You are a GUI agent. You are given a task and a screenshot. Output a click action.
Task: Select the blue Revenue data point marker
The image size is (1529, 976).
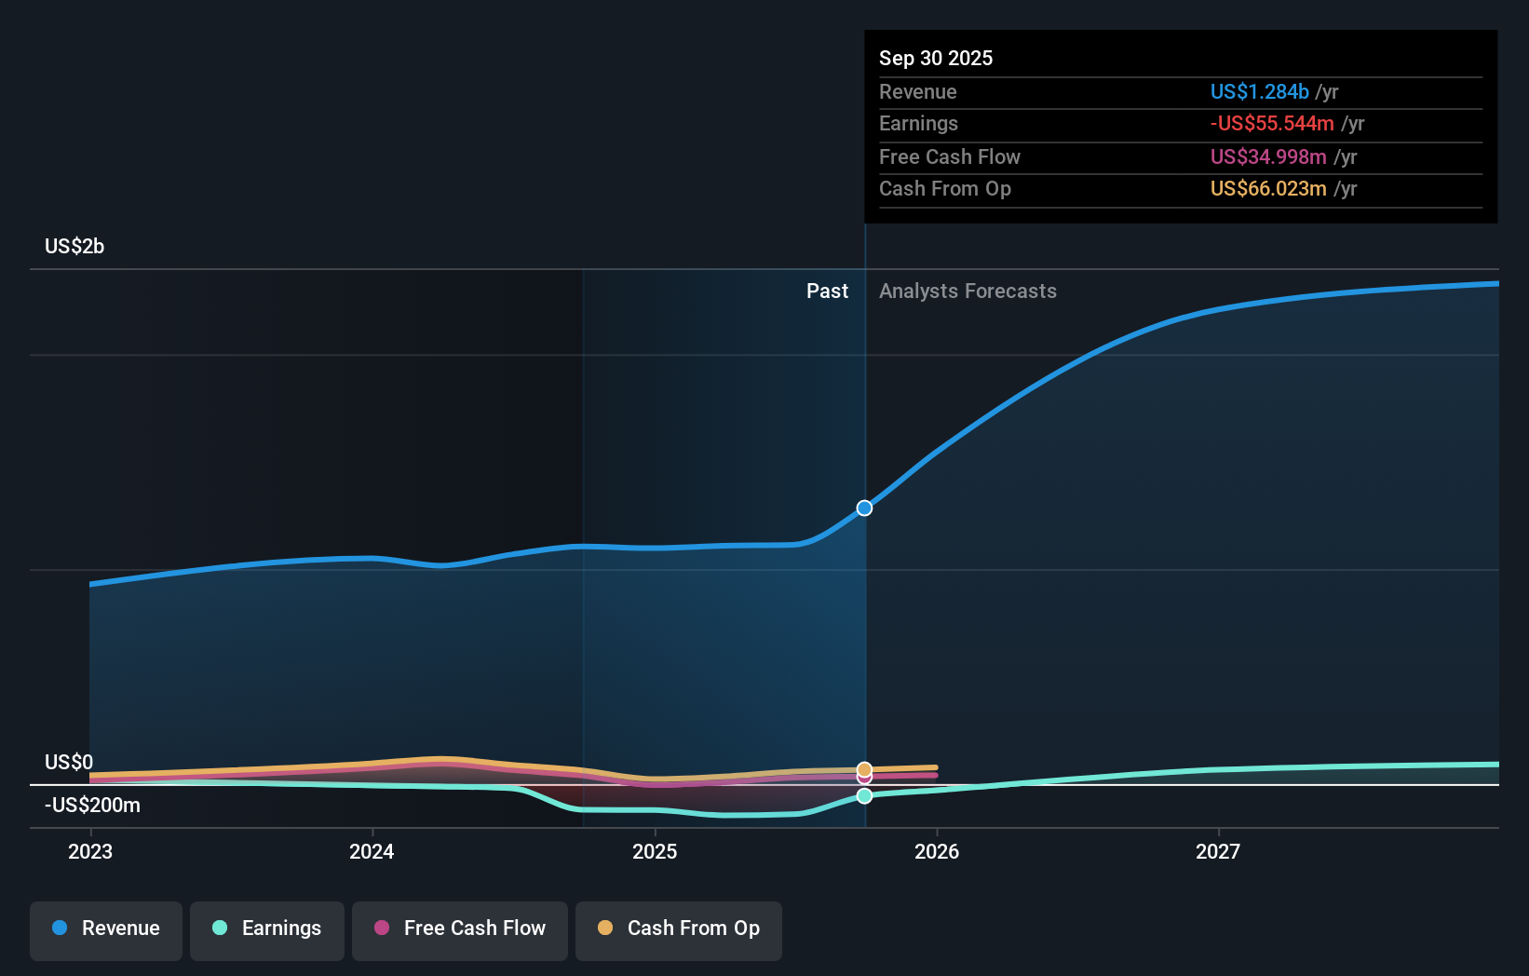coord(864,508)
